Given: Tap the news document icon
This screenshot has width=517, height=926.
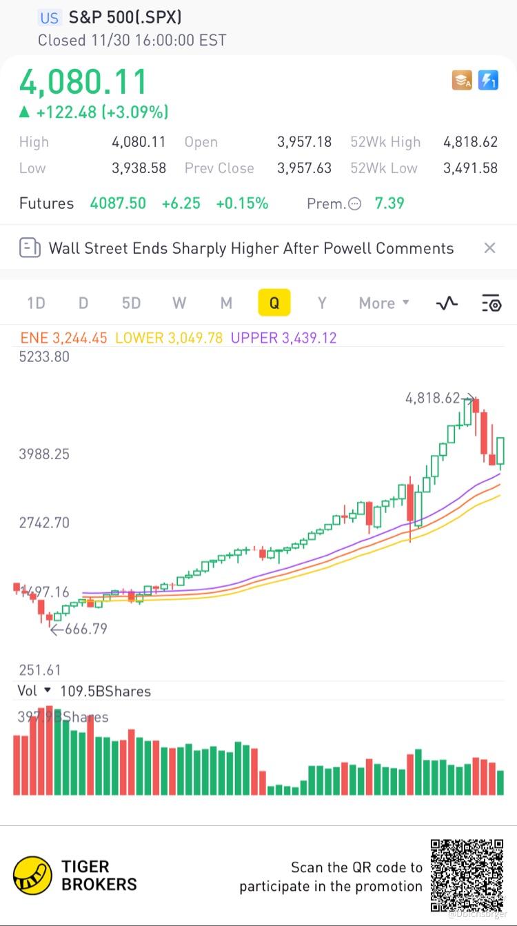Looking at the screenshot, I should [30, 248].
